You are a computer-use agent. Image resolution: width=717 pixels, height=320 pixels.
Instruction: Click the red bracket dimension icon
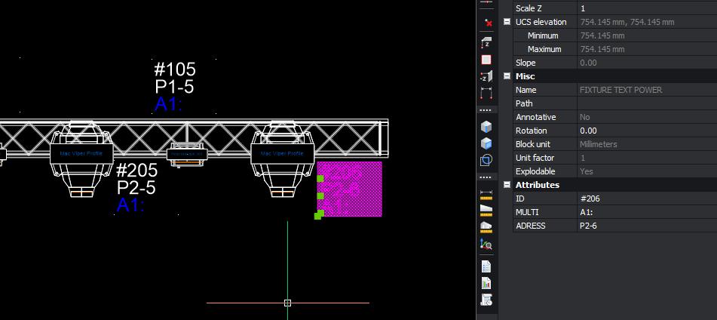click(486, 94)
